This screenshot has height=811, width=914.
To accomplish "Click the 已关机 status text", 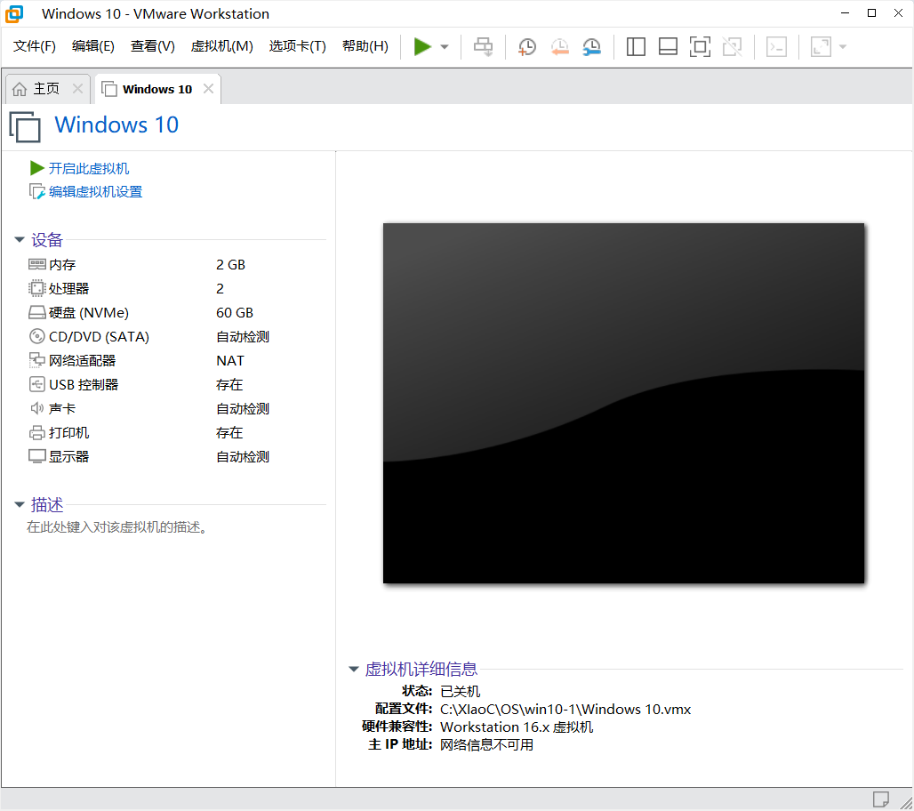I will pyautogui.click(x=460, y=691).
